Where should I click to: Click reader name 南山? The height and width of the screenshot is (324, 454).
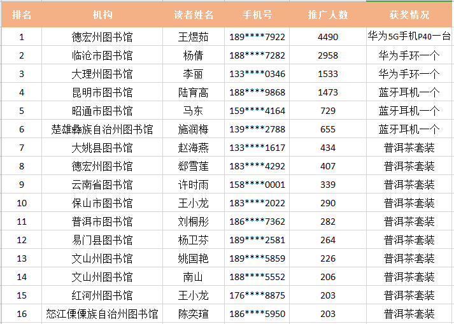point(194,277)
